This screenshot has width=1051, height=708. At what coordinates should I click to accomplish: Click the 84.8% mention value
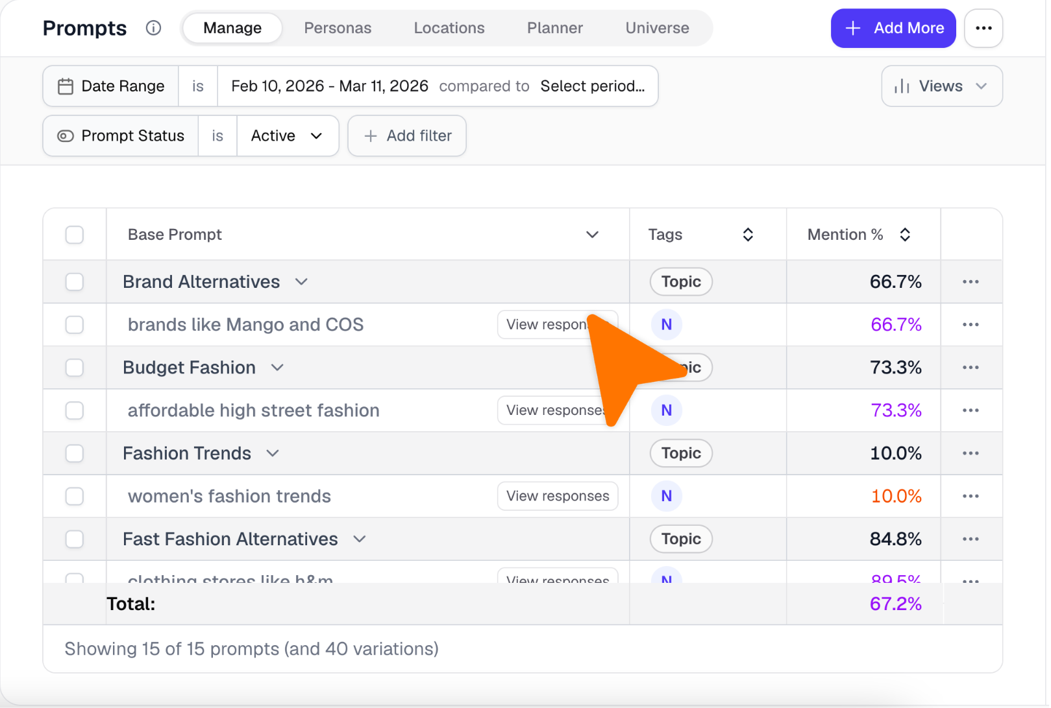point(895,538)
